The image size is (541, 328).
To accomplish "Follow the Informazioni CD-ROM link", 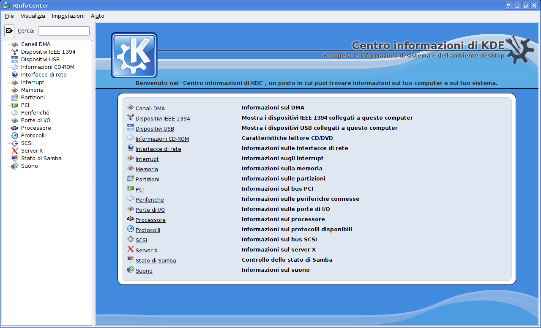I will pyautogui.click(x=162, y=139).
